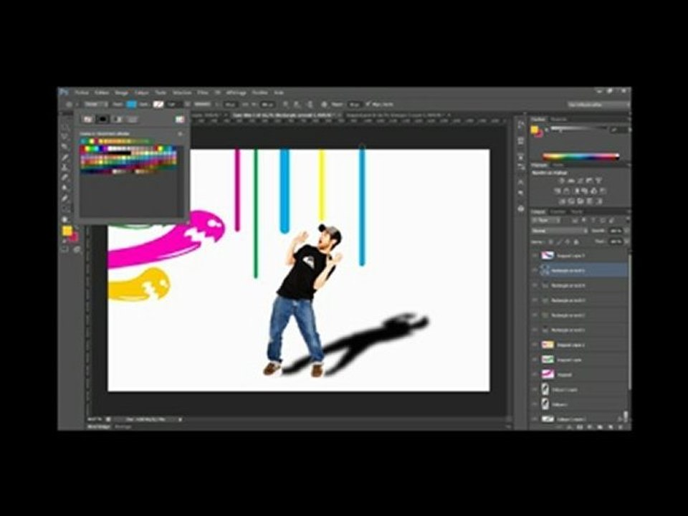Toggle visibility of Rectangle arrondi 1 layer
Image resolution: width=688 pixels, height=516 pixels.
[x=535, y=330]
